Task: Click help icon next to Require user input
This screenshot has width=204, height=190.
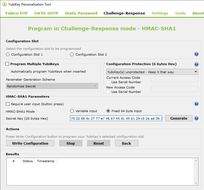Action: click(196, 104)
